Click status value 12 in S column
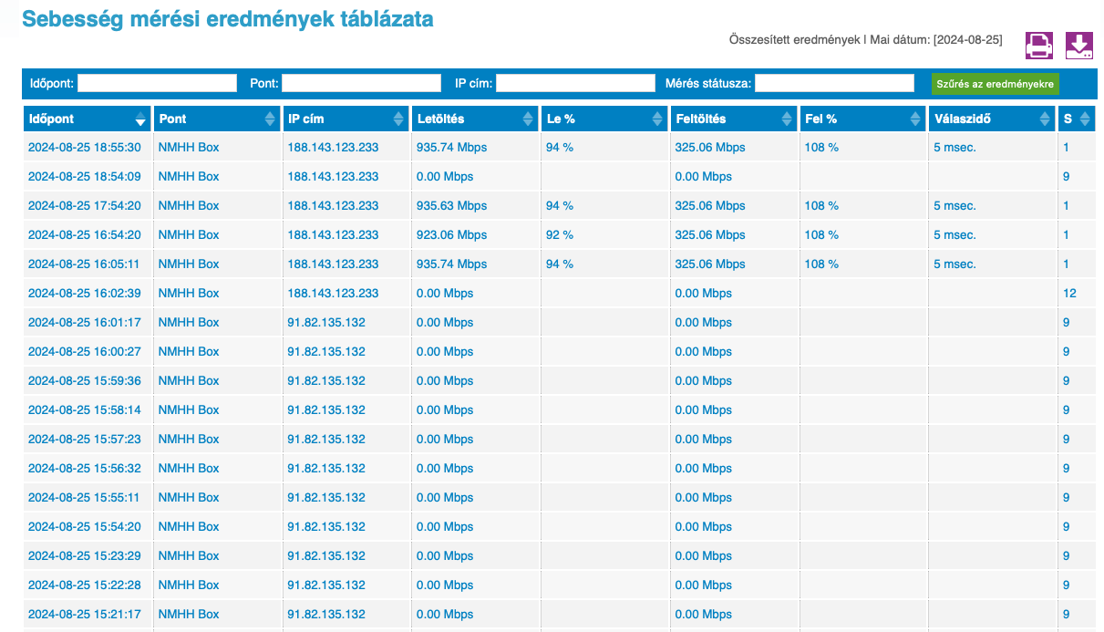Image resolution: width=1104 pixels, height=632 pixels. (1069, 294)
